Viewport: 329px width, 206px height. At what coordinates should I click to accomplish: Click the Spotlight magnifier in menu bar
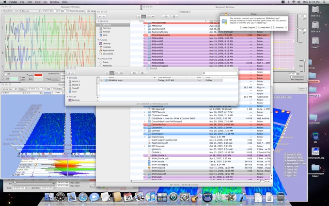324,2
